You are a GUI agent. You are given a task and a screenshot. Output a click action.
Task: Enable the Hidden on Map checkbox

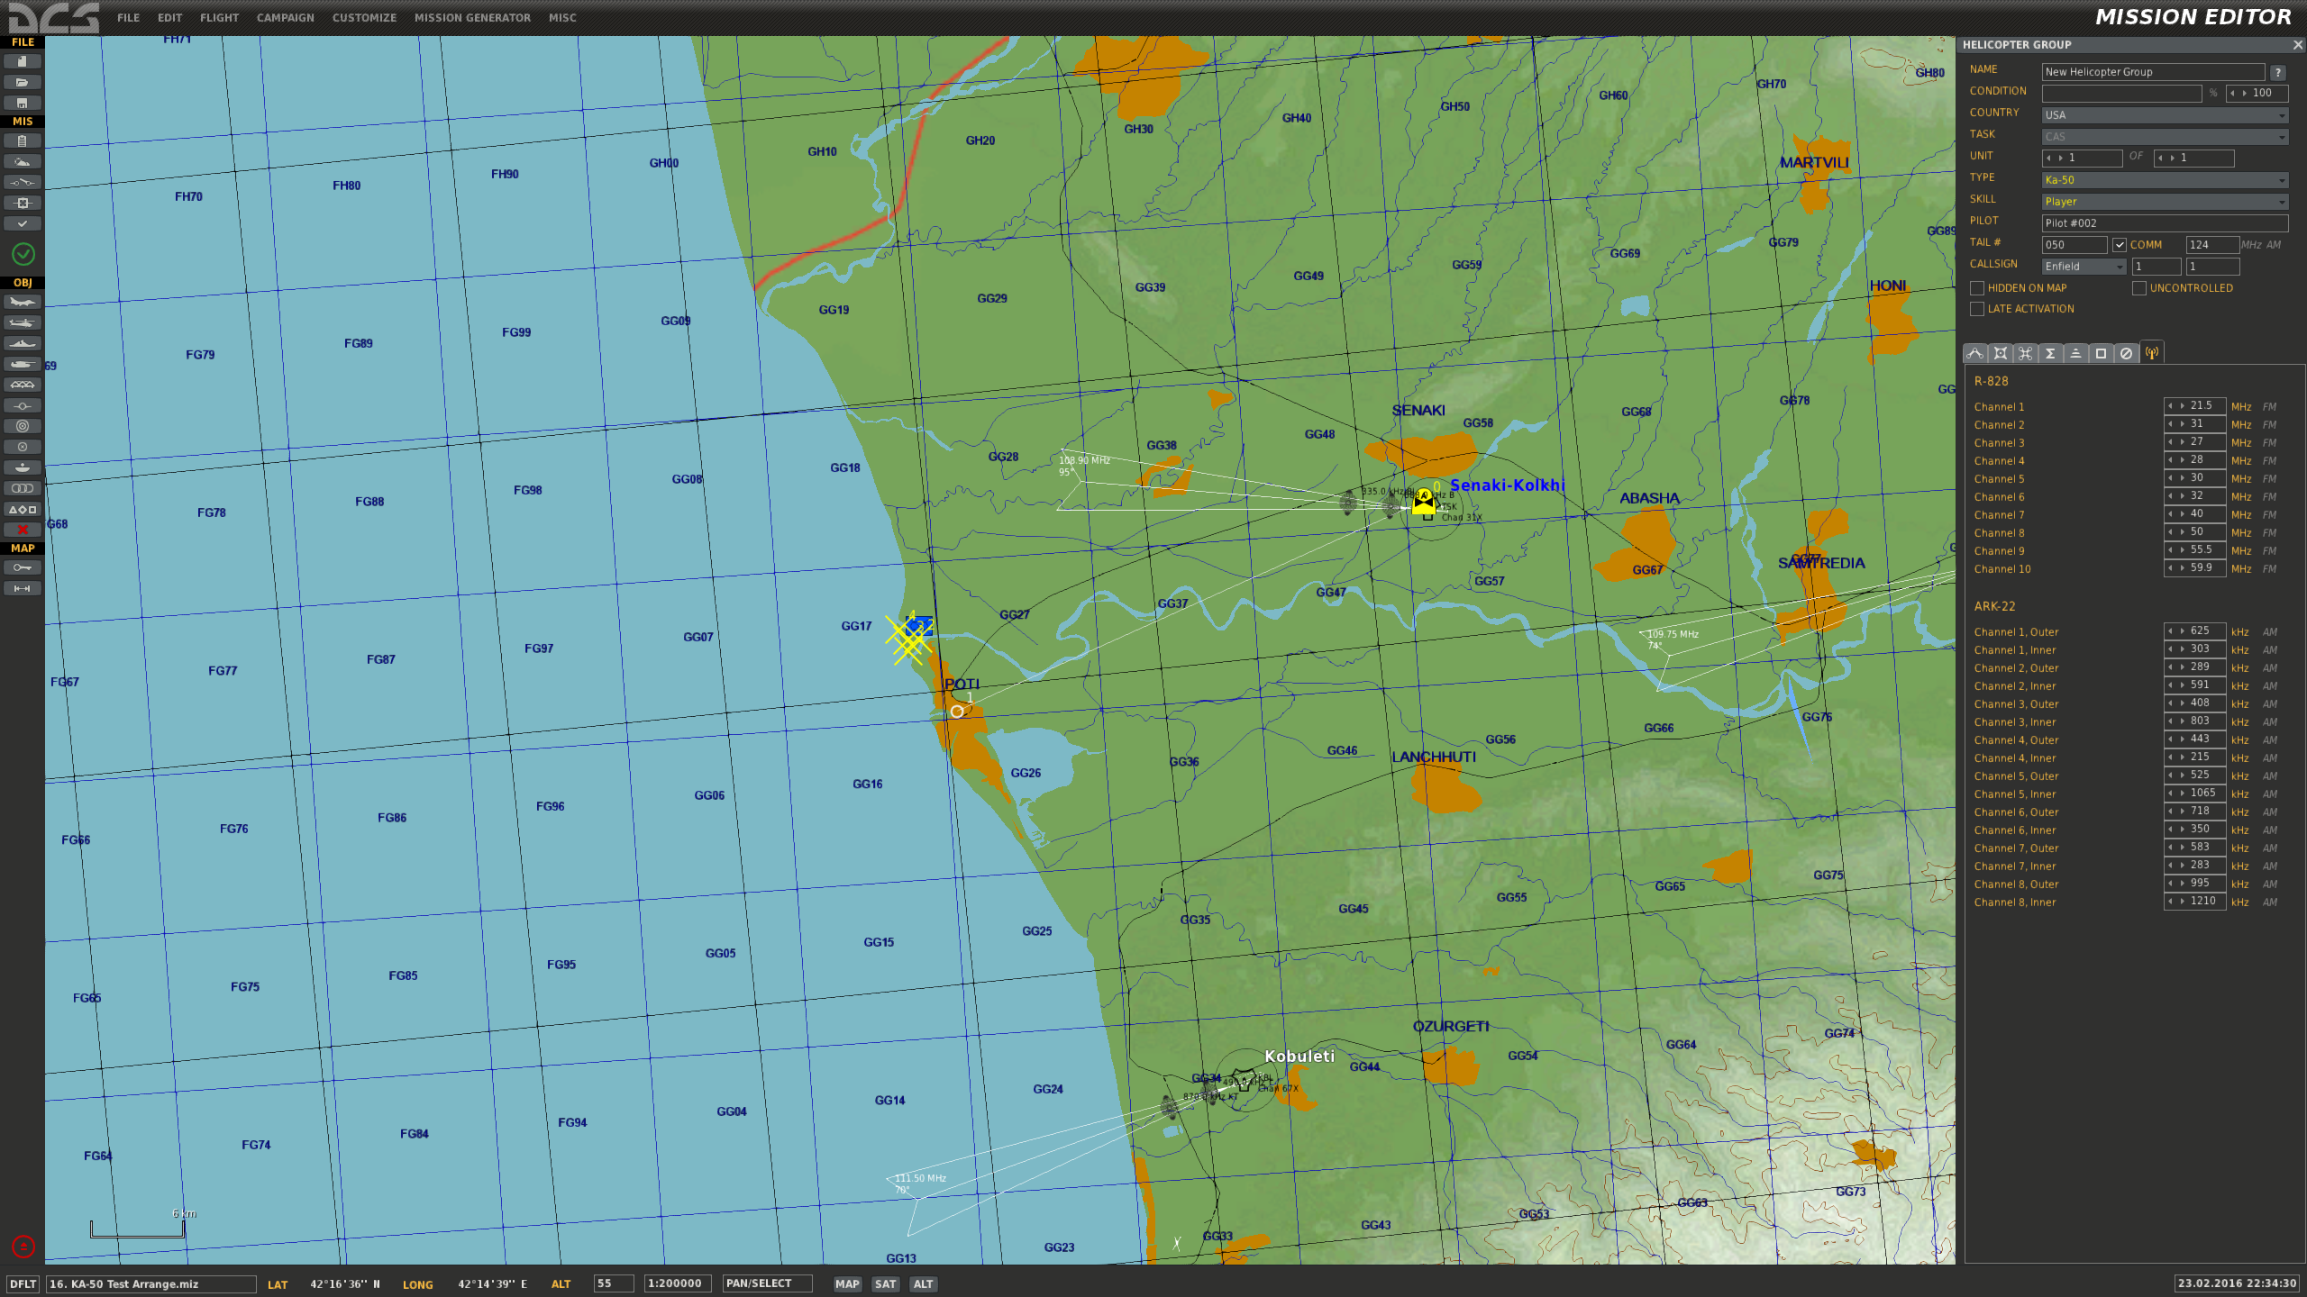pos(1977,288)
